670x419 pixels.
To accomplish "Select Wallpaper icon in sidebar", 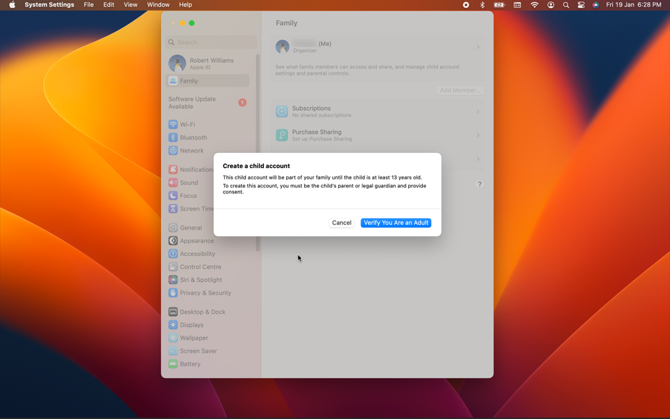I will pos(173,338).
